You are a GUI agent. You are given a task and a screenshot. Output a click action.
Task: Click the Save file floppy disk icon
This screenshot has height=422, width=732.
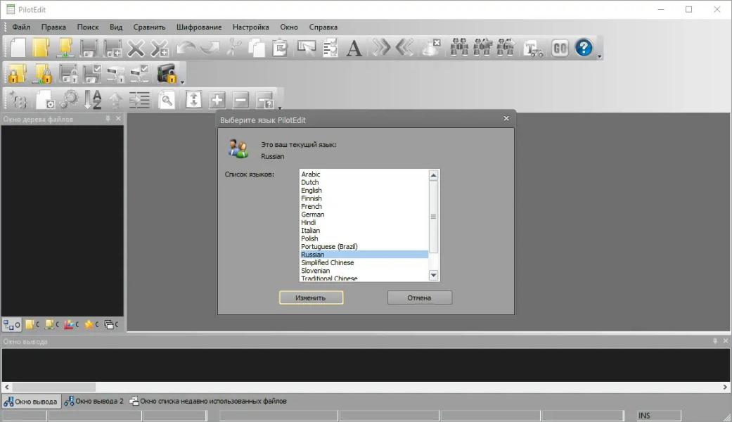coord(89,48)
